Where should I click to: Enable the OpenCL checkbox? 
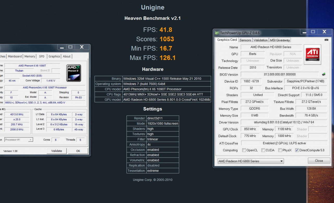pyautogui.click(x=244, y=150)
